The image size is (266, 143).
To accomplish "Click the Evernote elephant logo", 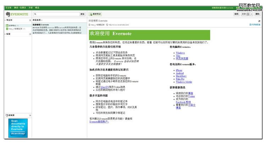I will point(7,14).
